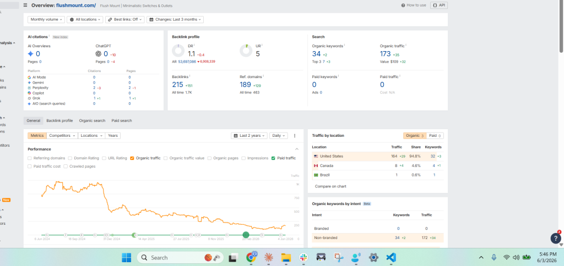Collapse the Performance section chevron

point(297,149)
